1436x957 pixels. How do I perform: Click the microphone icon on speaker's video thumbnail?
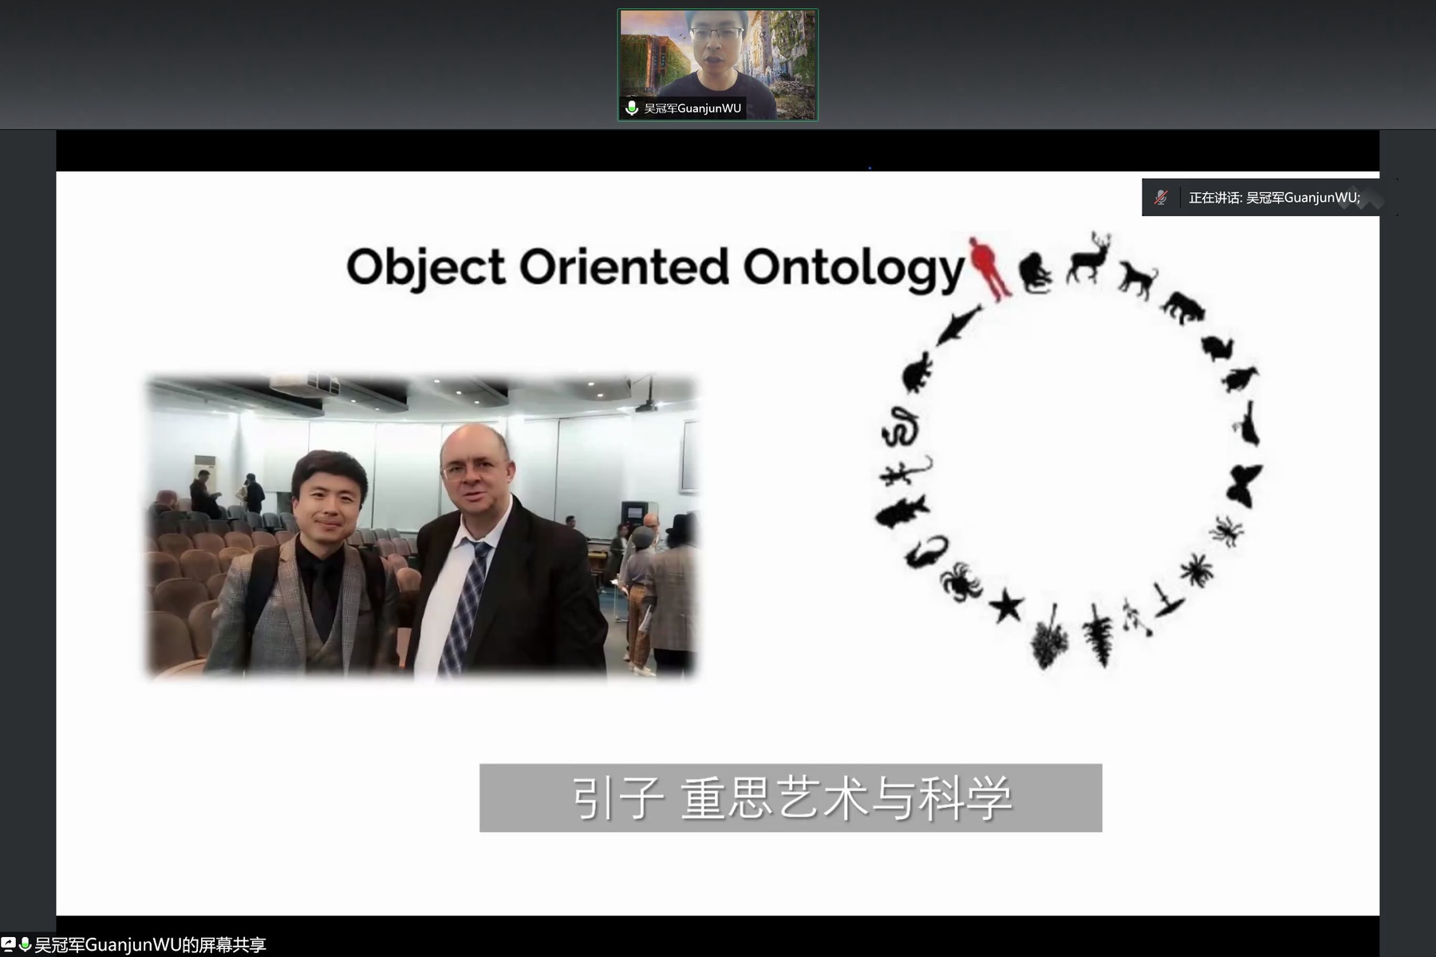pos(632,108)
